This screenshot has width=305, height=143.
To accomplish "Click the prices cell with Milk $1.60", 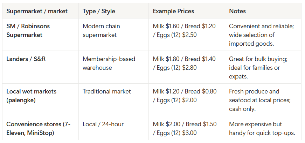I will click(185, 31).
